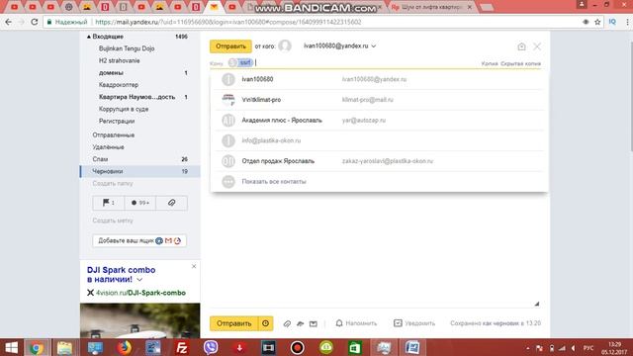633x356 pixels.
Task: Open Firefox from the taskbar
Action: pos(124,347)
